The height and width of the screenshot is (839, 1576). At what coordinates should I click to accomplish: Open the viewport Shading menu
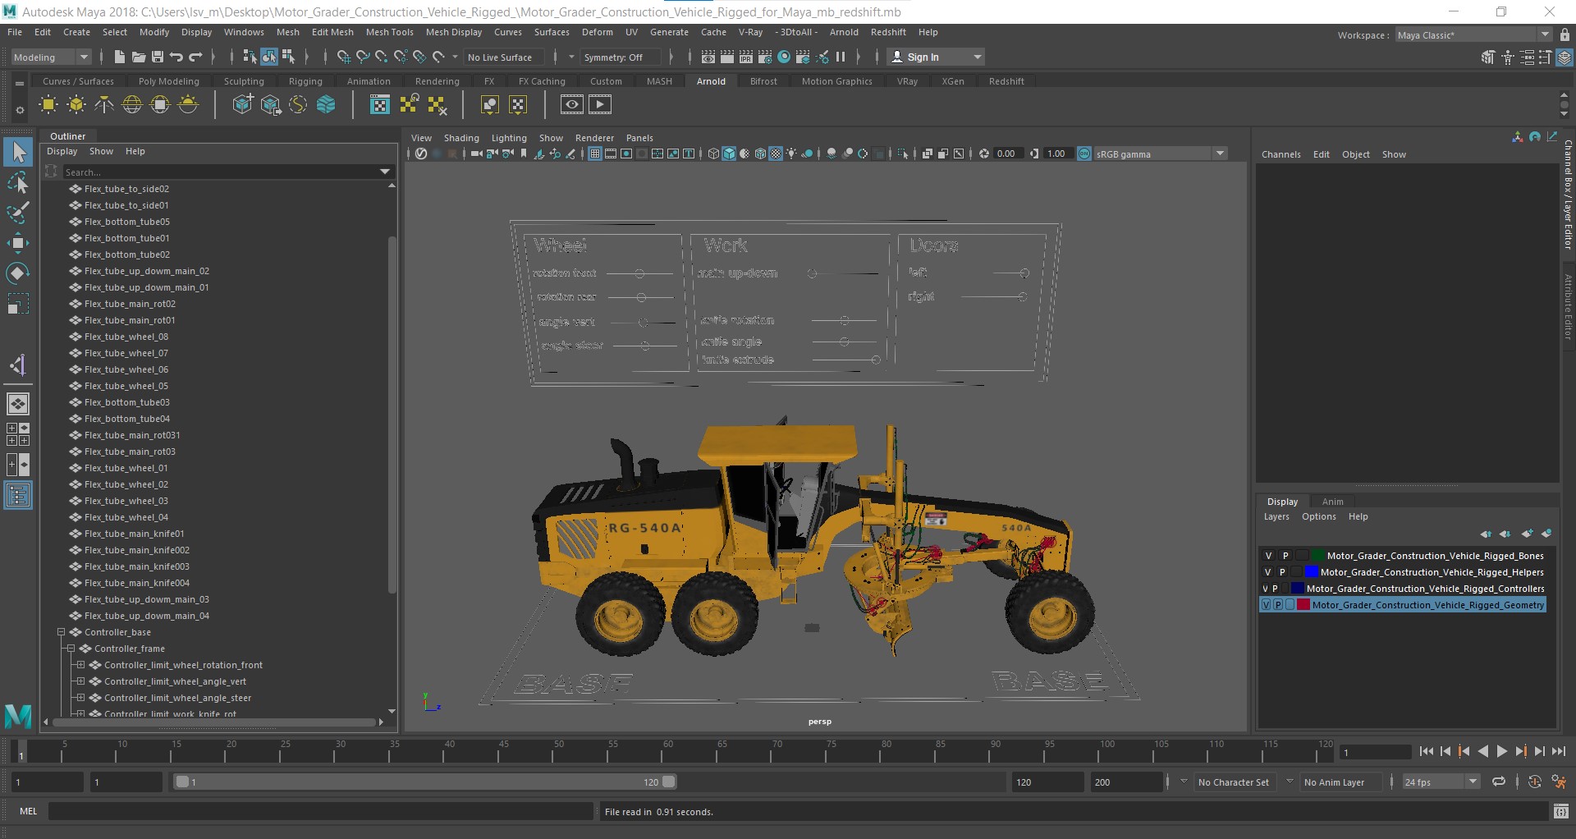click(x=461, y=138)
